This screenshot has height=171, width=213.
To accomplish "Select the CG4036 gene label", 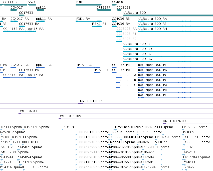I will pos(118,2).
